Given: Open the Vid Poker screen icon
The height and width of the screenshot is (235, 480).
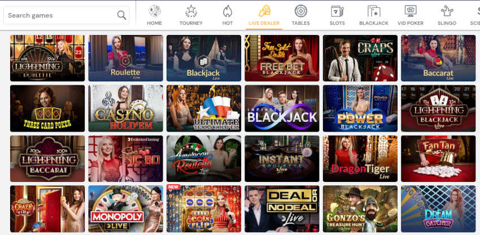Looking at the screenshot, I should point(410,11).
